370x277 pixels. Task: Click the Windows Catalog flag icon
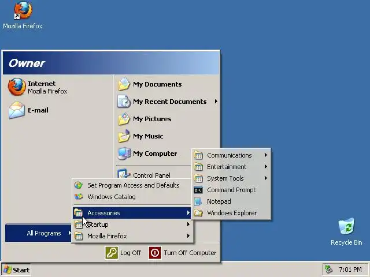[79, 197]
